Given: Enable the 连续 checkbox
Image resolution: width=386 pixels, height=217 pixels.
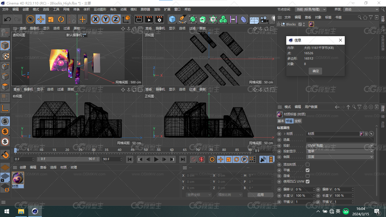Looking at the screenshot, I should point(307,176).
